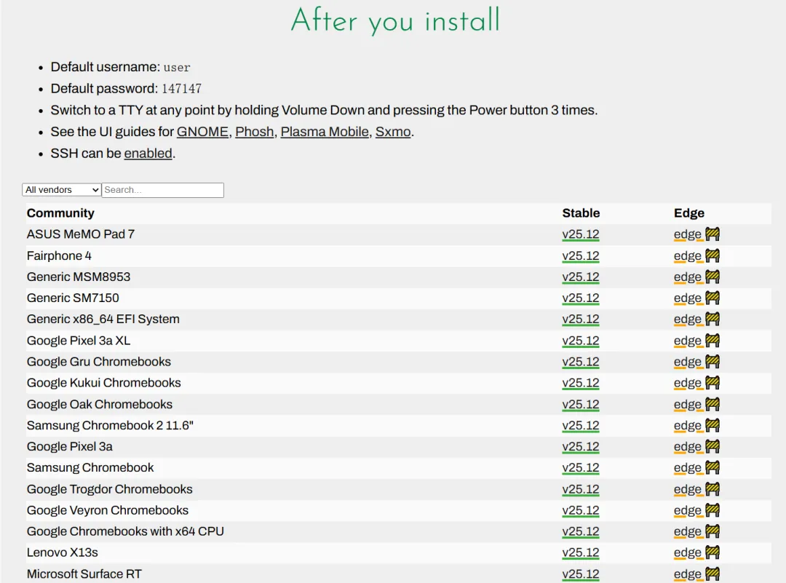Open v25.12 for Samsung Chromebook 2 11.6"

coord(581,426)
